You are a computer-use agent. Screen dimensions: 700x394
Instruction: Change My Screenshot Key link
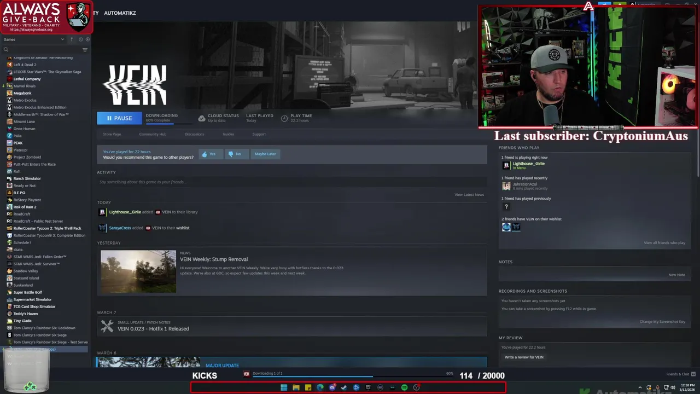662,321
